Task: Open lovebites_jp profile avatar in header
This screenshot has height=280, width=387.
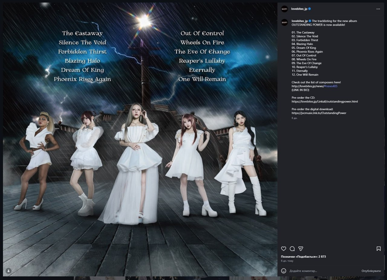Action: click(x=285, y=9)
